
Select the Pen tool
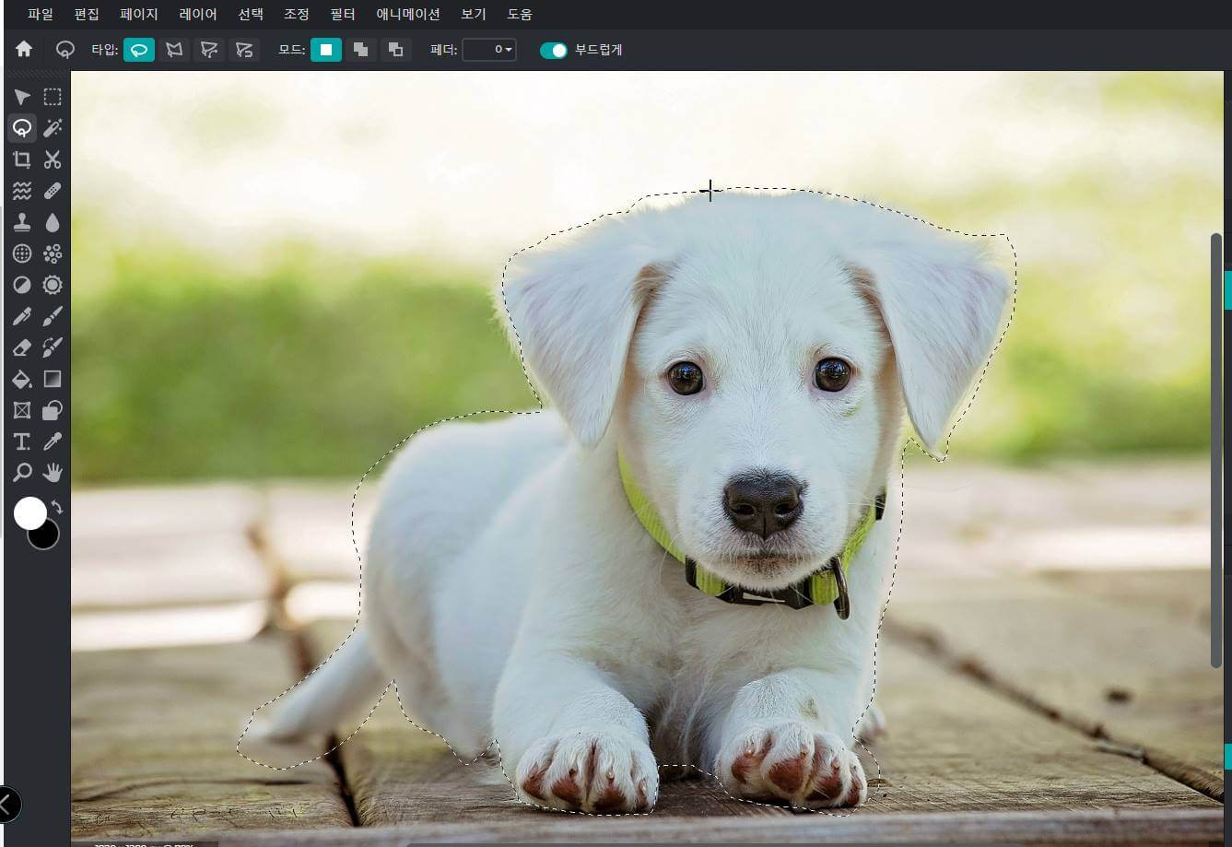22,316
